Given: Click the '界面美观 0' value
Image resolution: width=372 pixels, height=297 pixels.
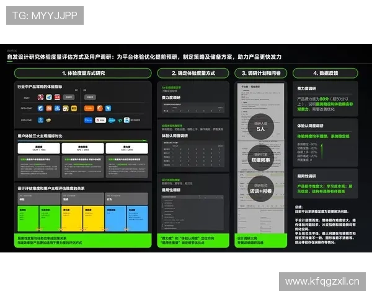Looking at the screenshot, I should [304, 160].
